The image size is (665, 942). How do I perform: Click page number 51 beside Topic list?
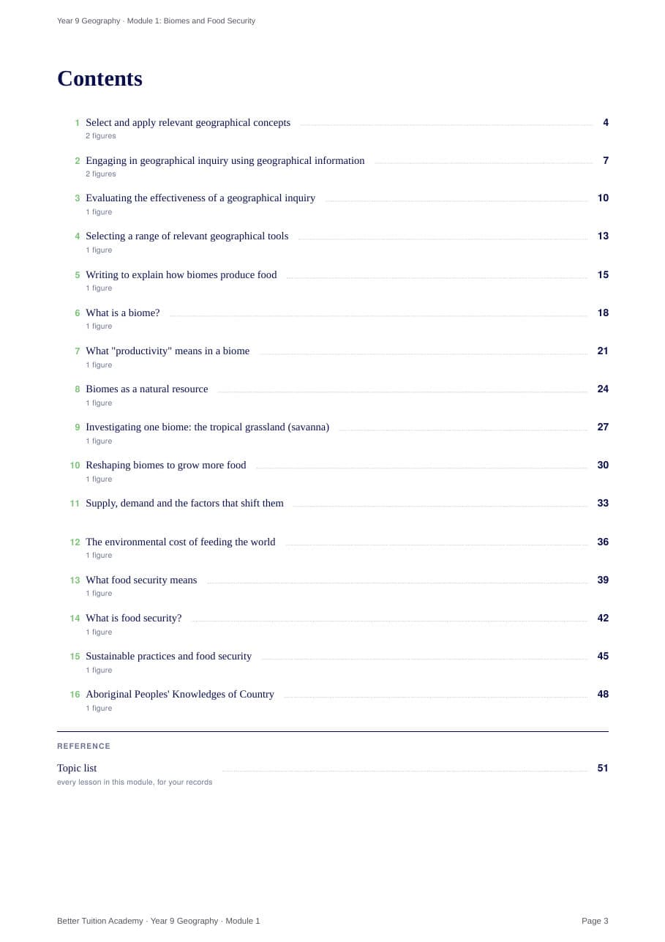[603, 769]
